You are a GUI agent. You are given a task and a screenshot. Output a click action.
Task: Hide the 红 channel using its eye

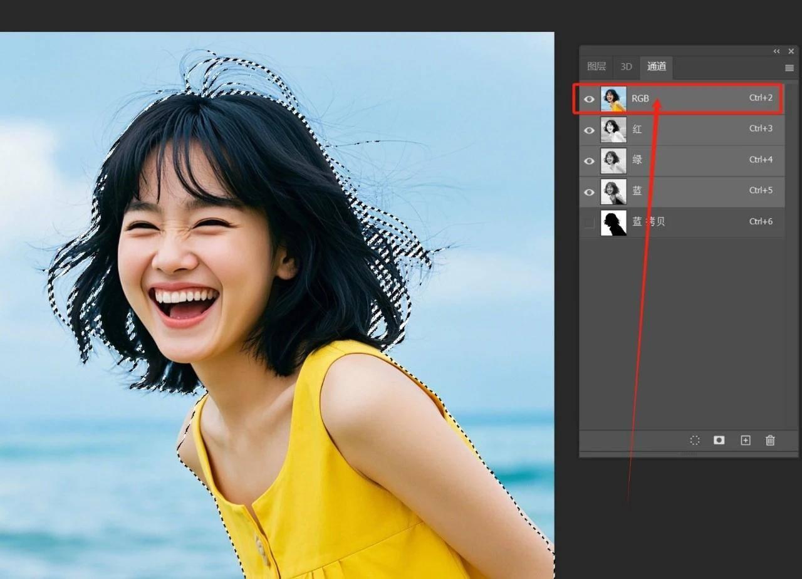click(589, 130)
